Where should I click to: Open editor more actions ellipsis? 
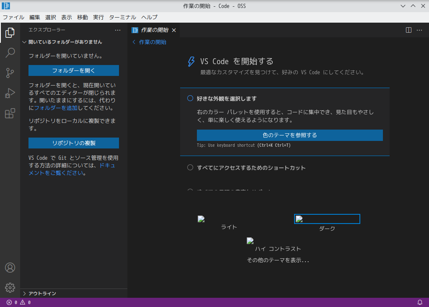419,30
